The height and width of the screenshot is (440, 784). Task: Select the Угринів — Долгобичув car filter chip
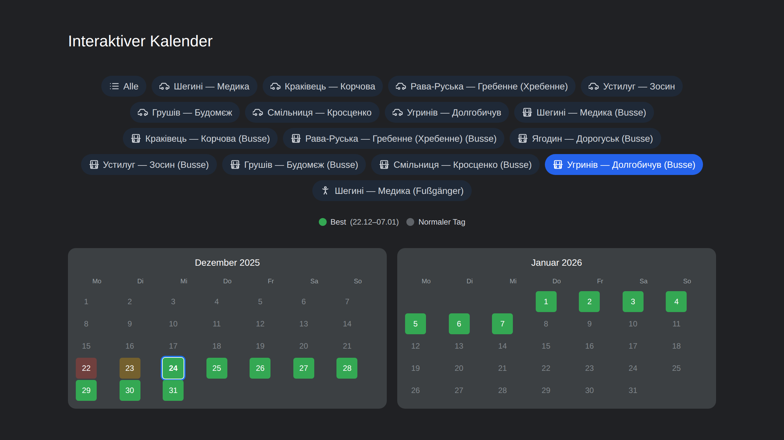coord(447,112)
